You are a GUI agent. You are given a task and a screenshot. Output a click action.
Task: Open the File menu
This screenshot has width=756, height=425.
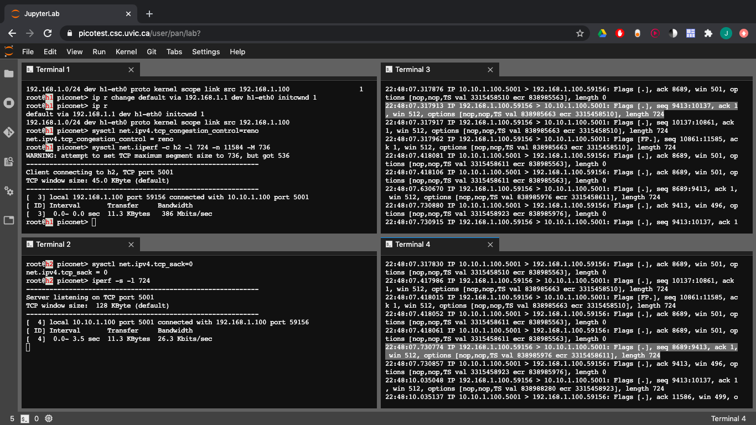pos(28,51)
